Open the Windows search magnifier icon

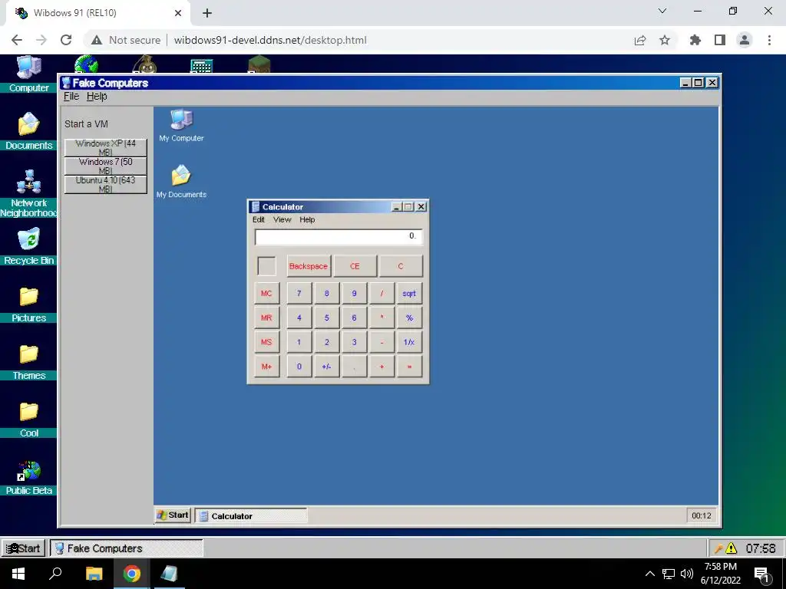coord(55,574)
